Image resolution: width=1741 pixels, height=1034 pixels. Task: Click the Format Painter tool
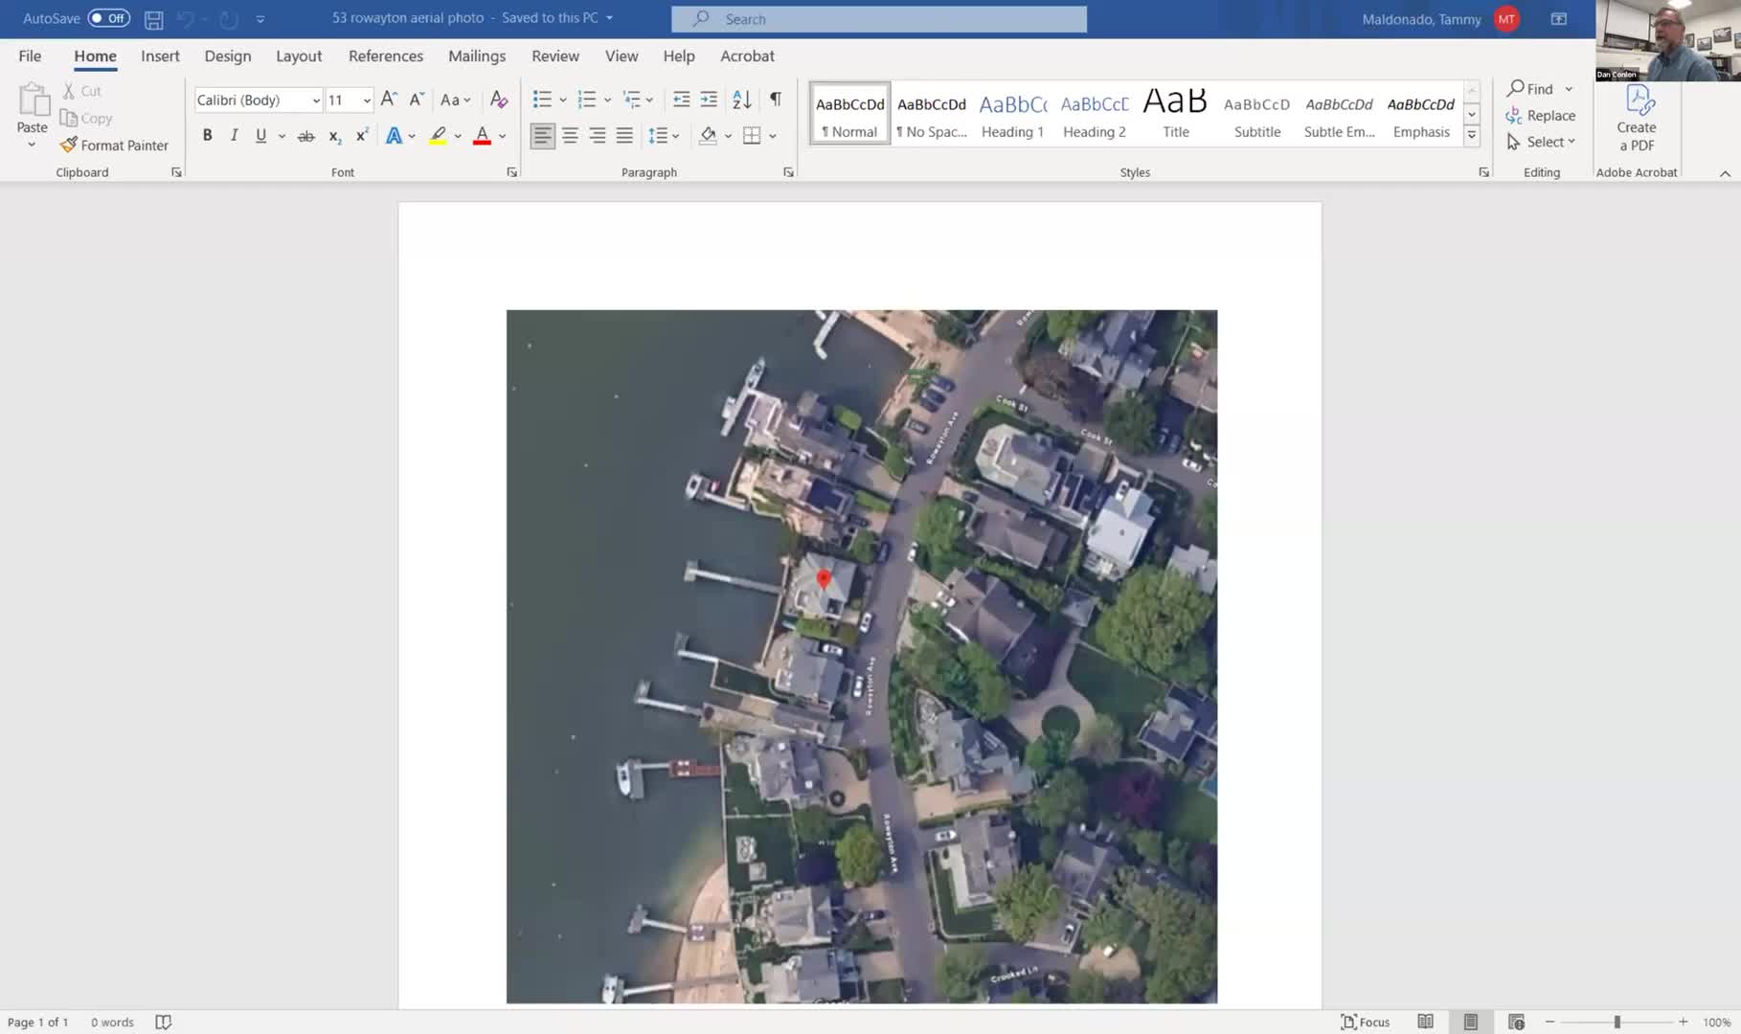point(114,146)
